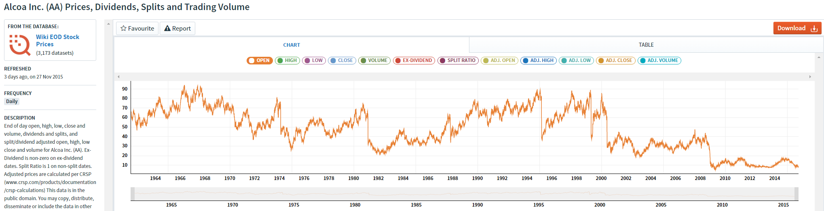The height and width of the screenshot is (211, 824).
Task: Click the REFRESHED date text
Action: (34, 77)
